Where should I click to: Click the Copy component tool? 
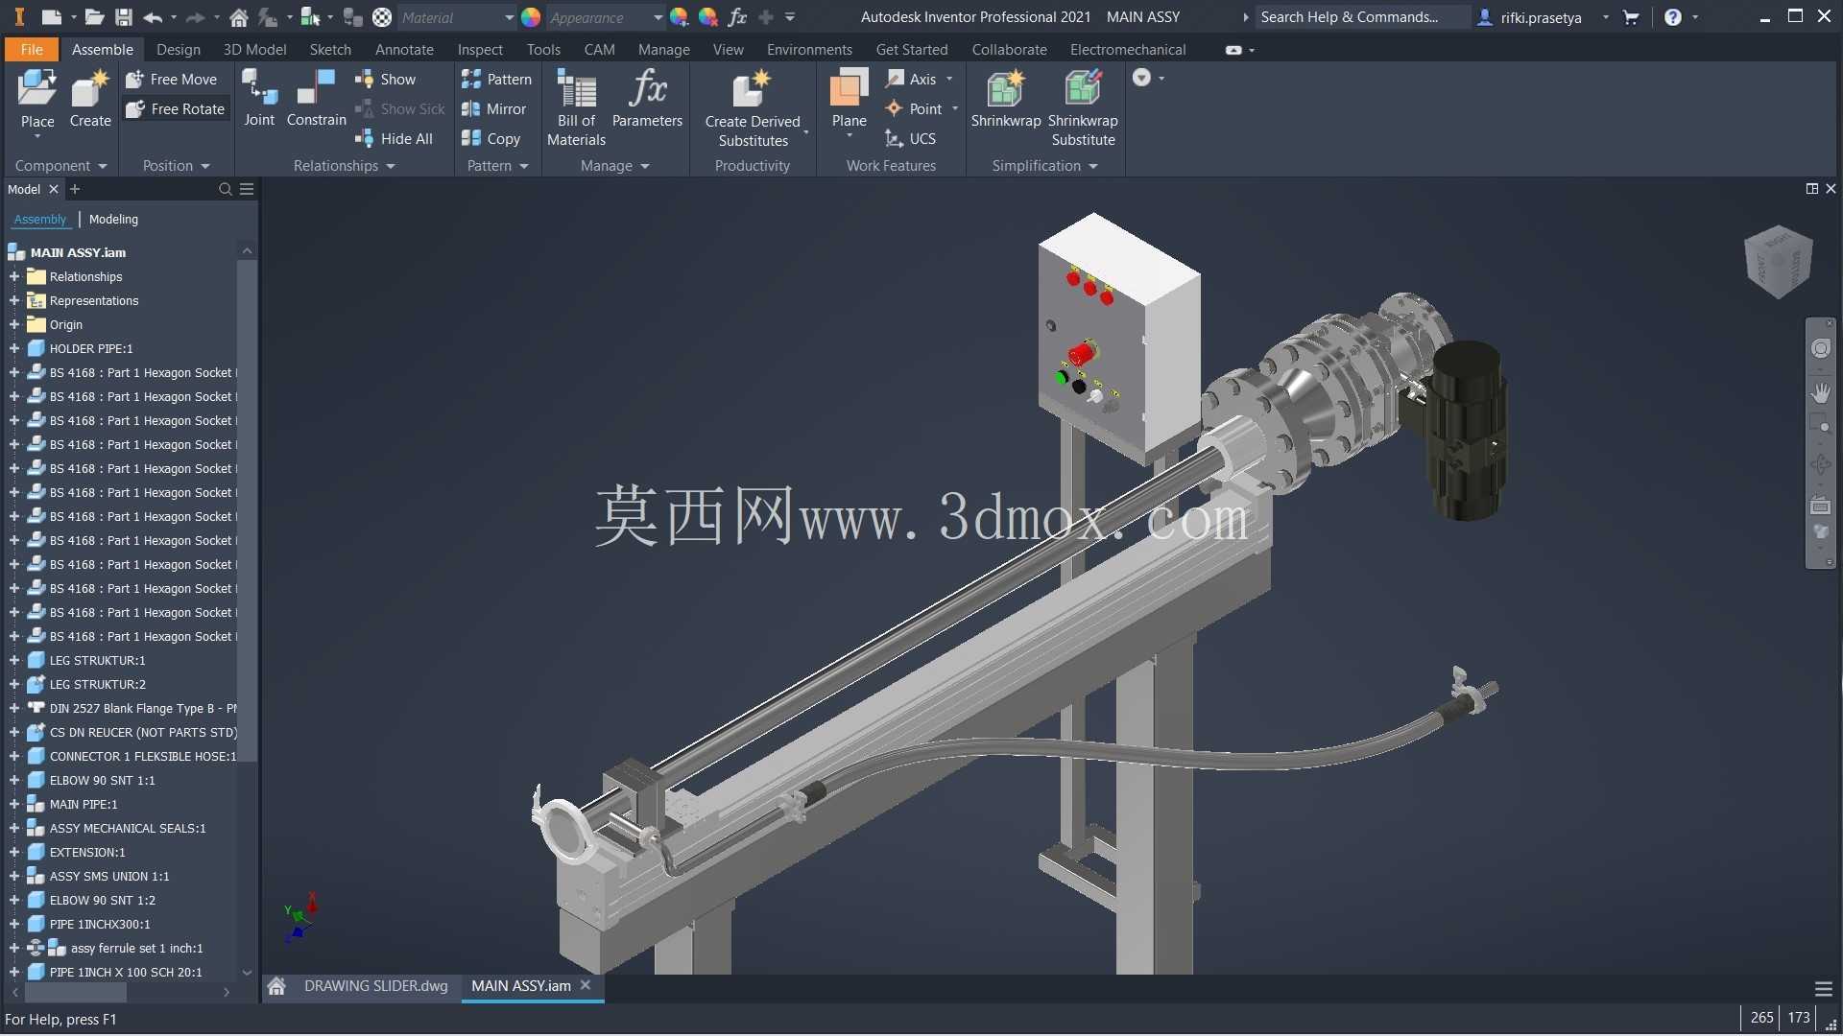491,139
